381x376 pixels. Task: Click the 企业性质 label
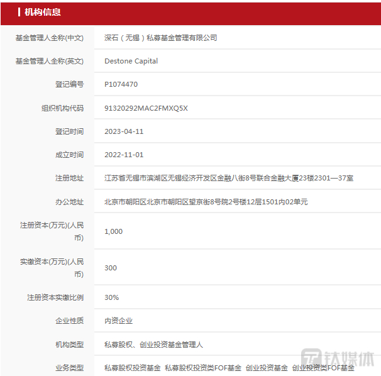click(x=70, y=321)
